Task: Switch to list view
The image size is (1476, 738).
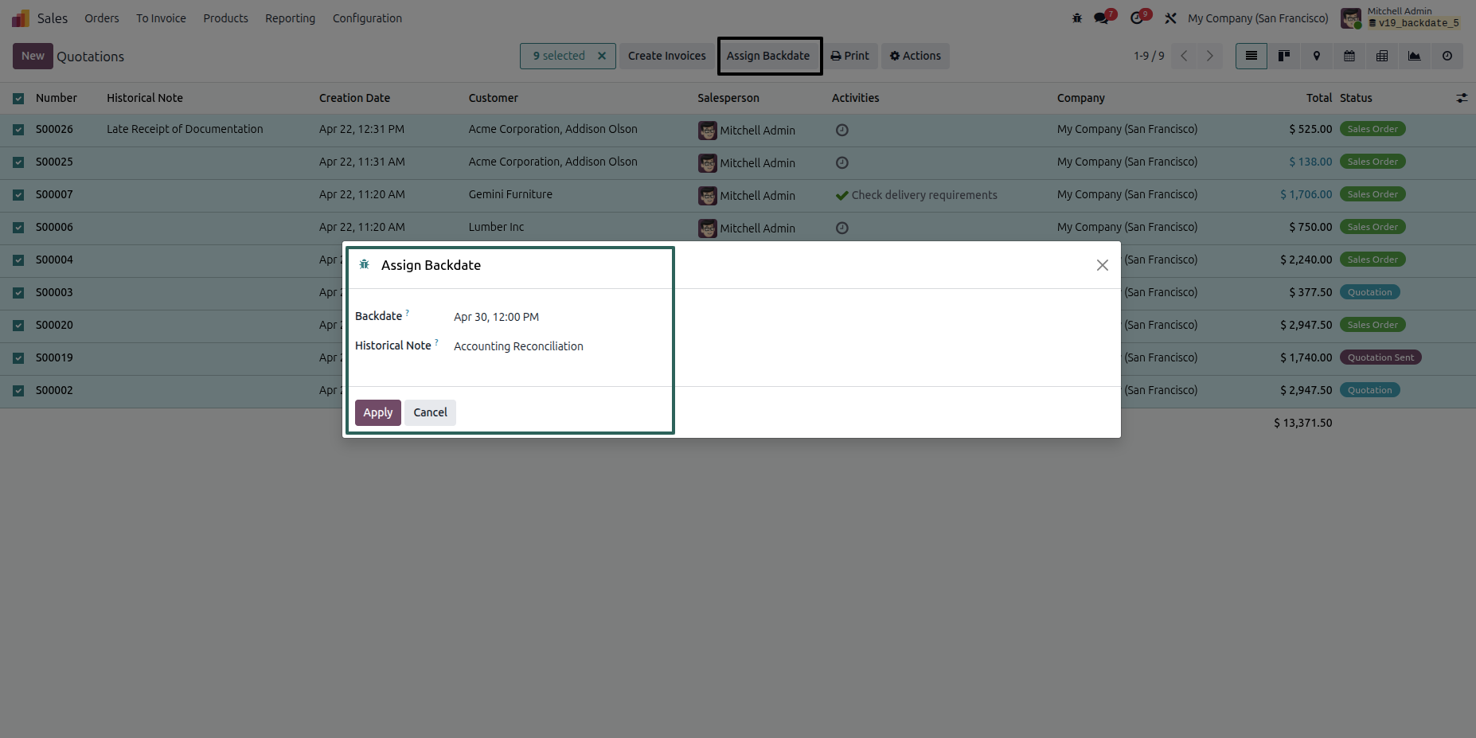Action: (x=1251, y=56)
